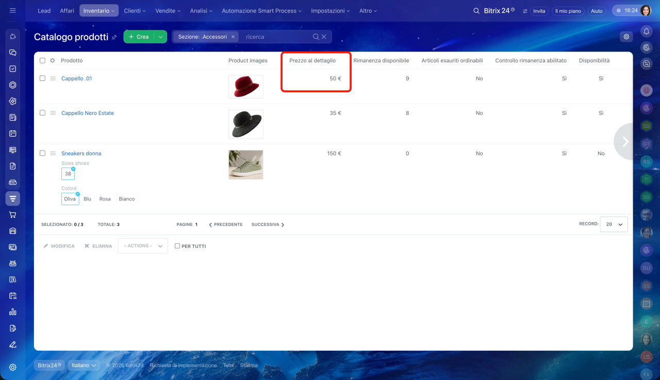
Task: Toggle the select-all header checkbox
Action: coord(42,60)
